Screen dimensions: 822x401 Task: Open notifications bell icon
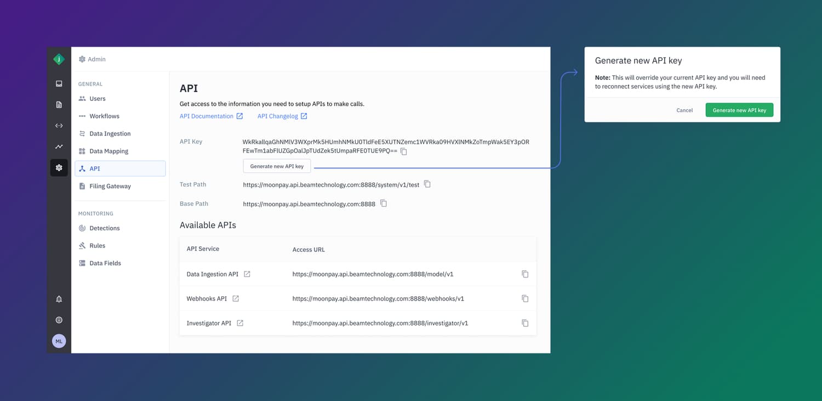[59, 299]
